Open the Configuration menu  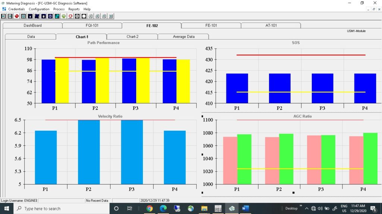tap(39, 9)
